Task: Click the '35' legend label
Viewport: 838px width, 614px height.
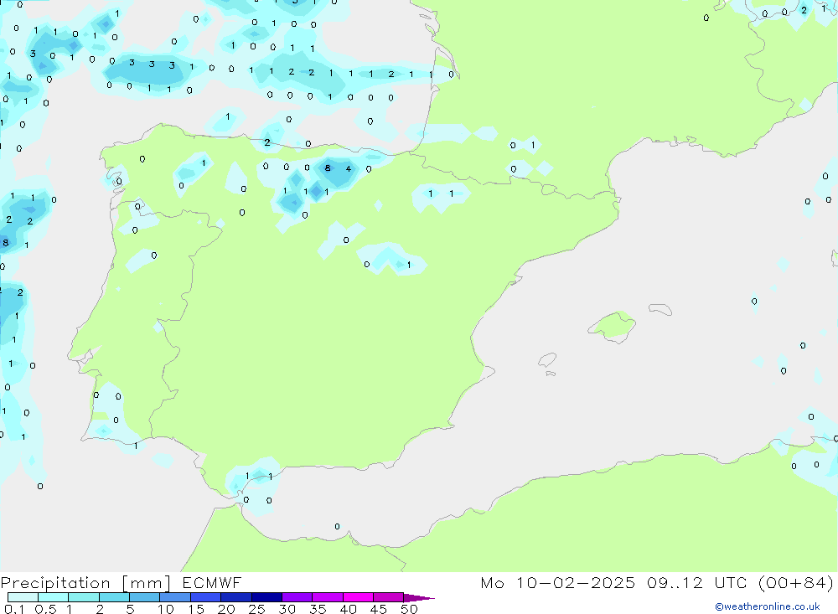Action: (318, 609)
